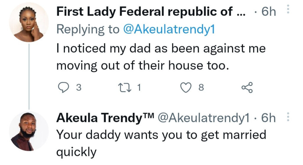303x165 pixels.
Task: Like the tweet with heart icon
Action: click(186, 88)
